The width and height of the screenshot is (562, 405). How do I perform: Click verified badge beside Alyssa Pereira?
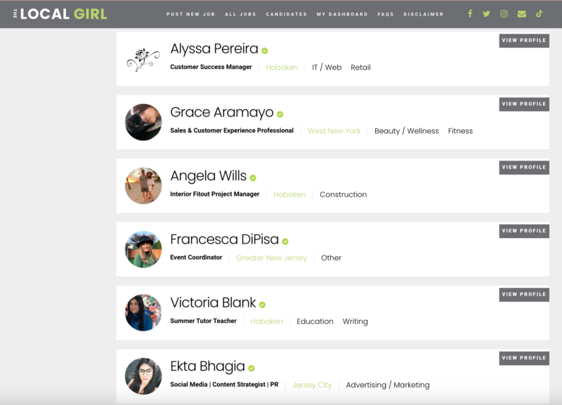(265, 51)
